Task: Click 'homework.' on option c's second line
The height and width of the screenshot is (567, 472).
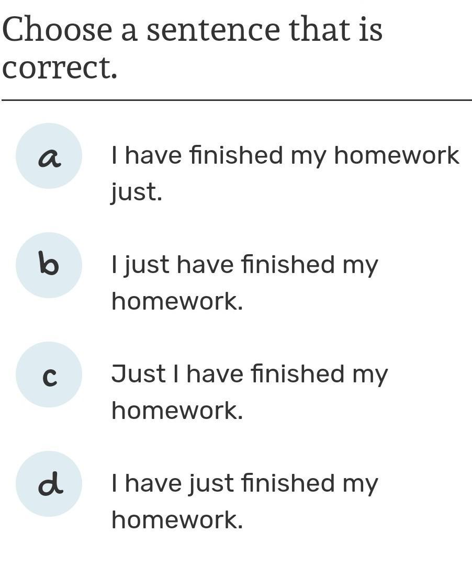Action: tap(177, 411)
